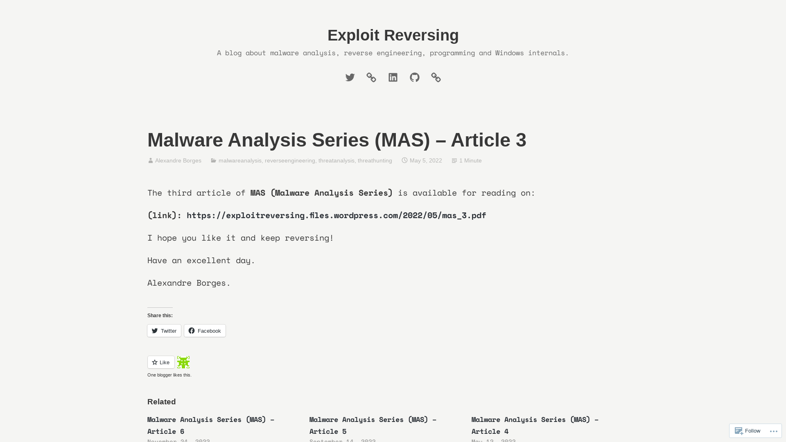Click the threatanalysis tag label
Image resolution: width=786 pixels, height=442 pixels.
click(337, 160)
